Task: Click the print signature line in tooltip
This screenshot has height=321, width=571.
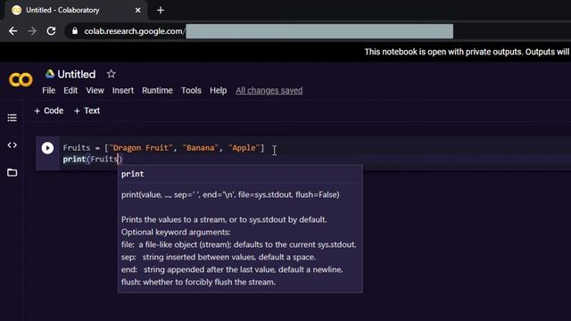Action: pyautogui.click(x=230, y=194)
